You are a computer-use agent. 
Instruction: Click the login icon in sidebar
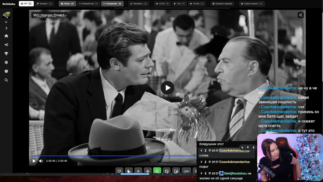click(x=6, y=45)
